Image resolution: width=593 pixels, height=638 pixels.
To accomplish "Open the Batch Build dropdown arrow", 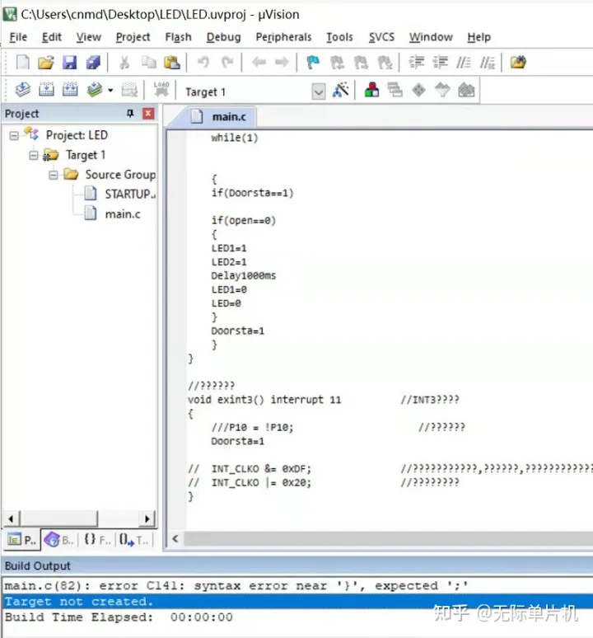I will [x=110, y=91].
